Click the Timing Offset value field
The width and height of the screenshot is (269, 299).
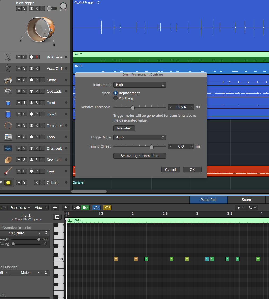(x=181, y=146)
